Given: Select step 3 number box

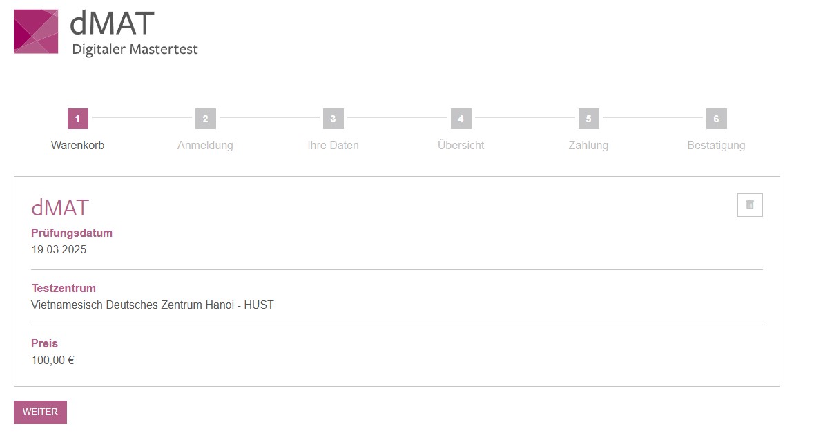Looking at the screenshot, I should (x=333, y=119).
